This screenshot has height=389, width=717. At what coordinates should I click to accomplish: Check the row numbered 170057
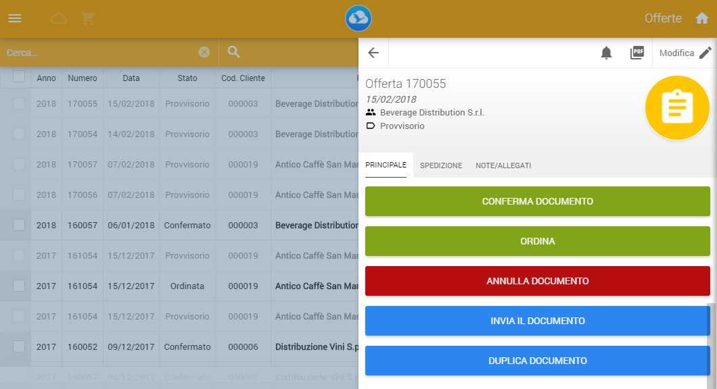[19, 164]
